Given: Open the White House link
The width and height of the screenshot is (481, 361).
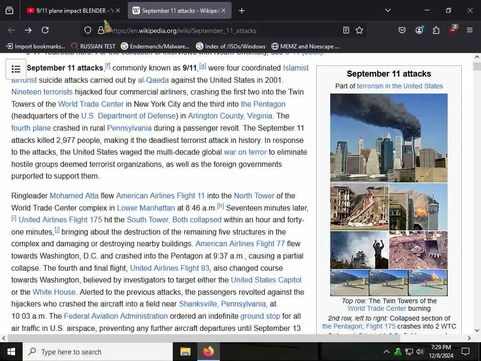Looking at the screenshot, I should tap(54, 292).
